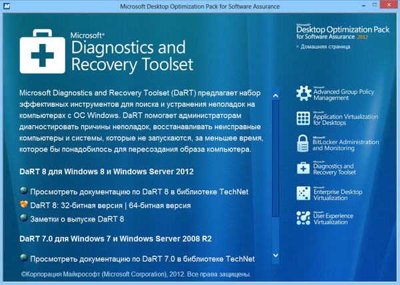This screenshot has height=285, width=400.
Task: Select the BitLocker Administration and Monitoring icon
Action: click(x=301, y=144)
